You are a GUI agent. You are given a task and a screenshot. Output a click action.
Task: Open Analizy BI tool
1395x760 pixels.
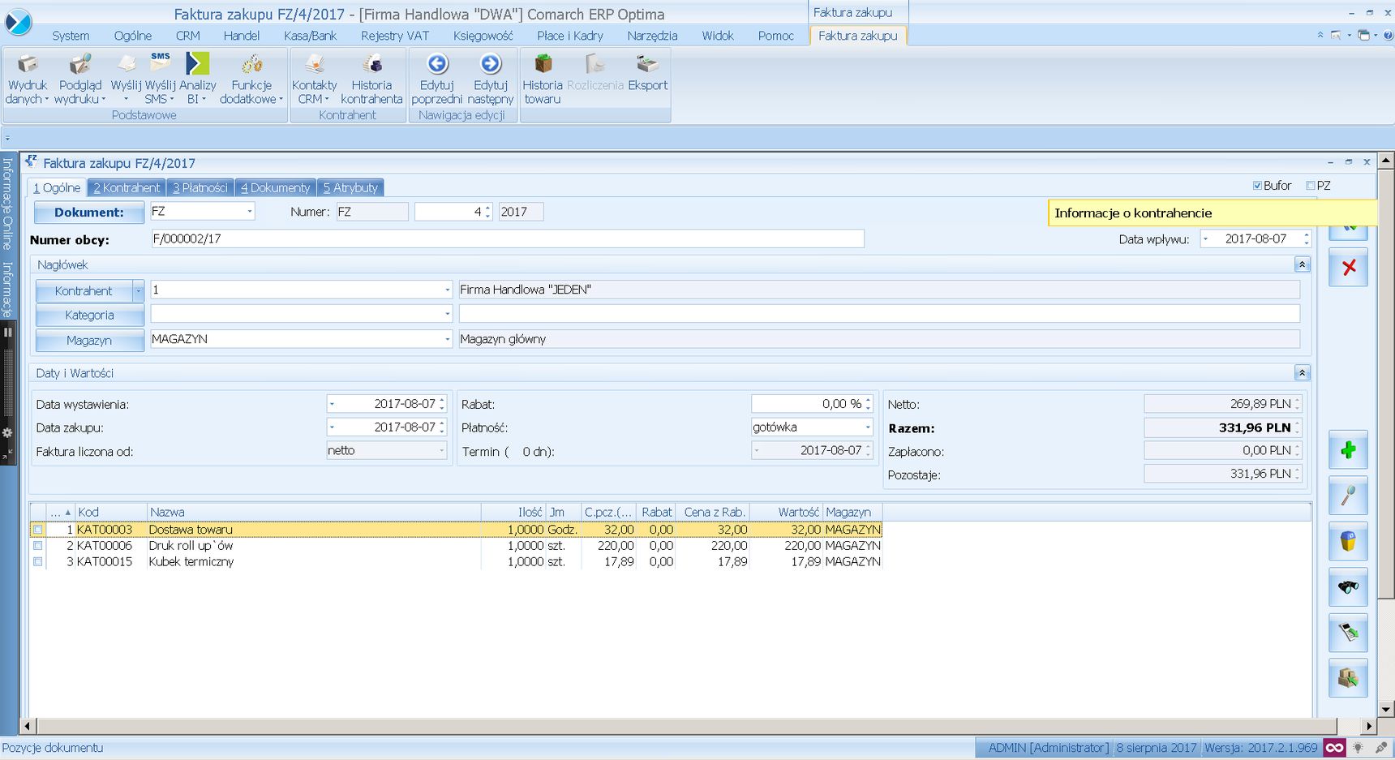(x=197, y=79)
